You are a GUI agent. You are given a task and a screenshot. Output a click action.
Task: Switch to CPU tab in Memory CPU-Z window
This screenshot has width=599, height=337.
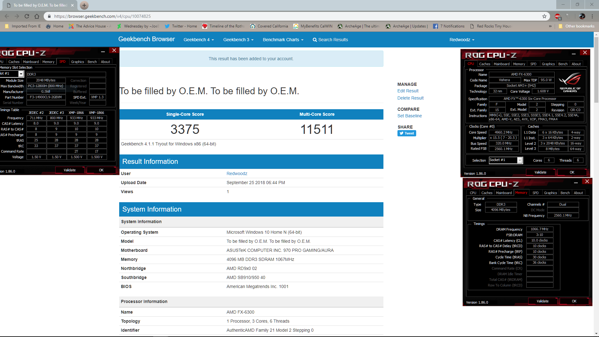(x=473, y=193)
